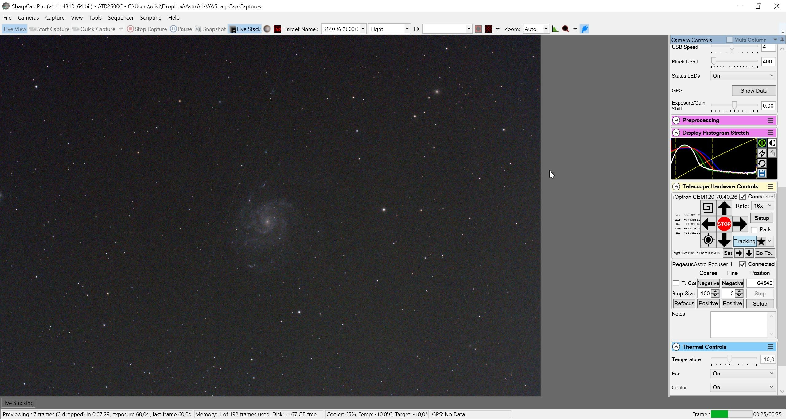Click the red STOP mount button
786x419 pixels.
(724, 224)
